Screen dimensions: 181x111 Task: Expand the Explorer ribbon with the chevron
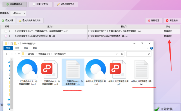(148, 48)
